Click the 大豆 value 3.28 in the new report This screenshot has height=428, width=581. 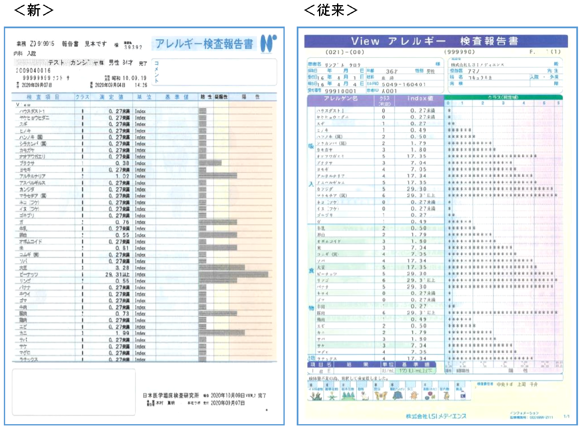(x=122, y=268)
